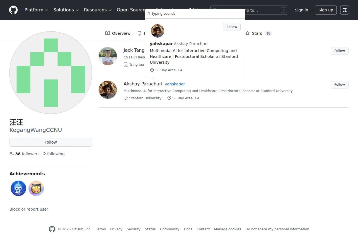Switch to the Stars tab
The image size is (358, 244).
tap(258, 33)
